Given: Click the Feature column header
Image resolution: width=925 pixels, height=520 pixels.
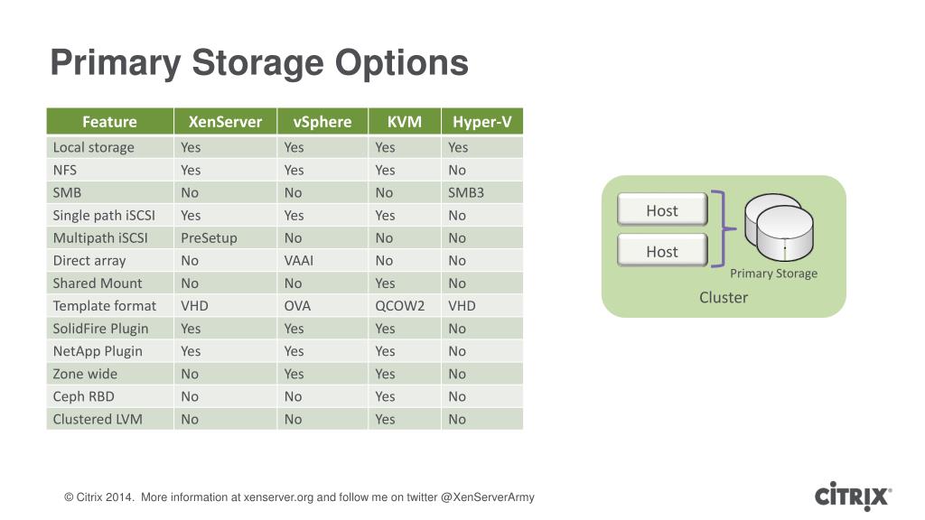Looking at the screenshot, I should [x=109, y=122].
